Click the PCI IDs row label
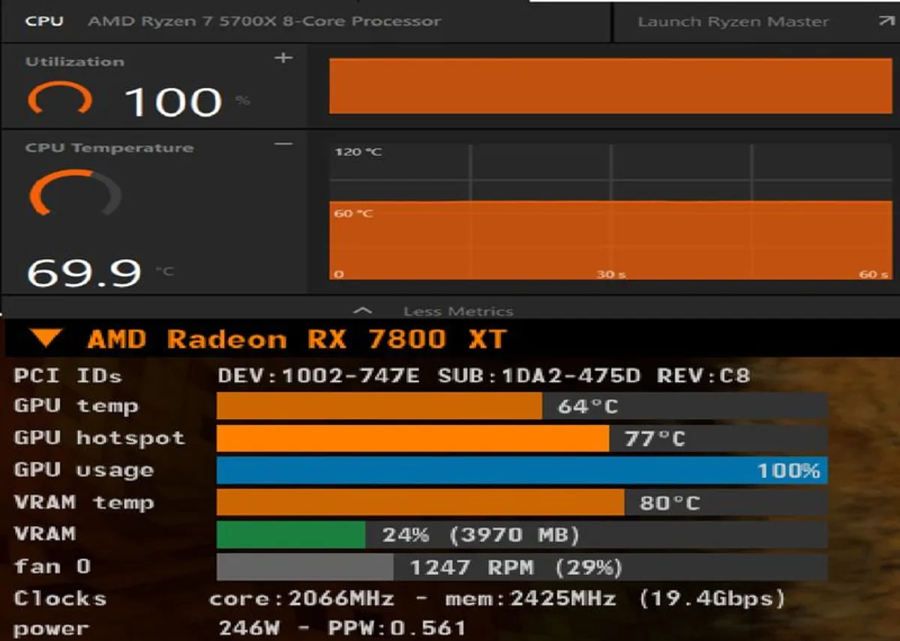This screenshot has width=900, height=641. point(67,375)
